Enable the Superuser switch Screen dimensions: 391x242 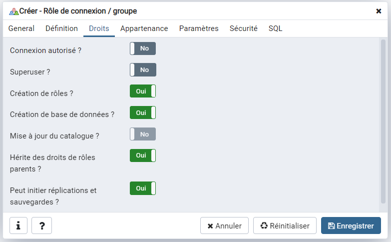pyautogui.click(x=143, y=70)
